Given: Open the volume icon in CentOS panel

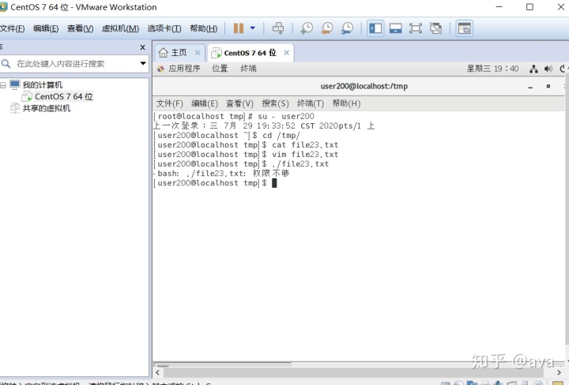Looking at the screenshot, I should (548, 69).
